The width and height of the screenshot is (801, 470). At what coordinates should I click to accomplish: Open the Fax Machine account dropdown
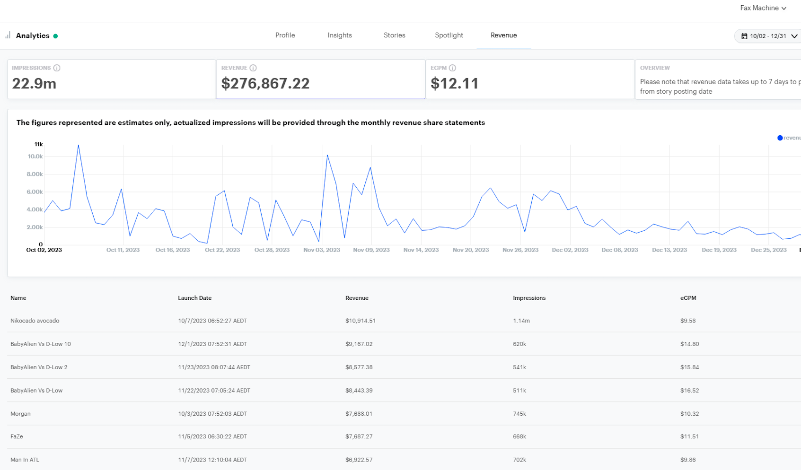pyautogui.click(x=763, y=8)
